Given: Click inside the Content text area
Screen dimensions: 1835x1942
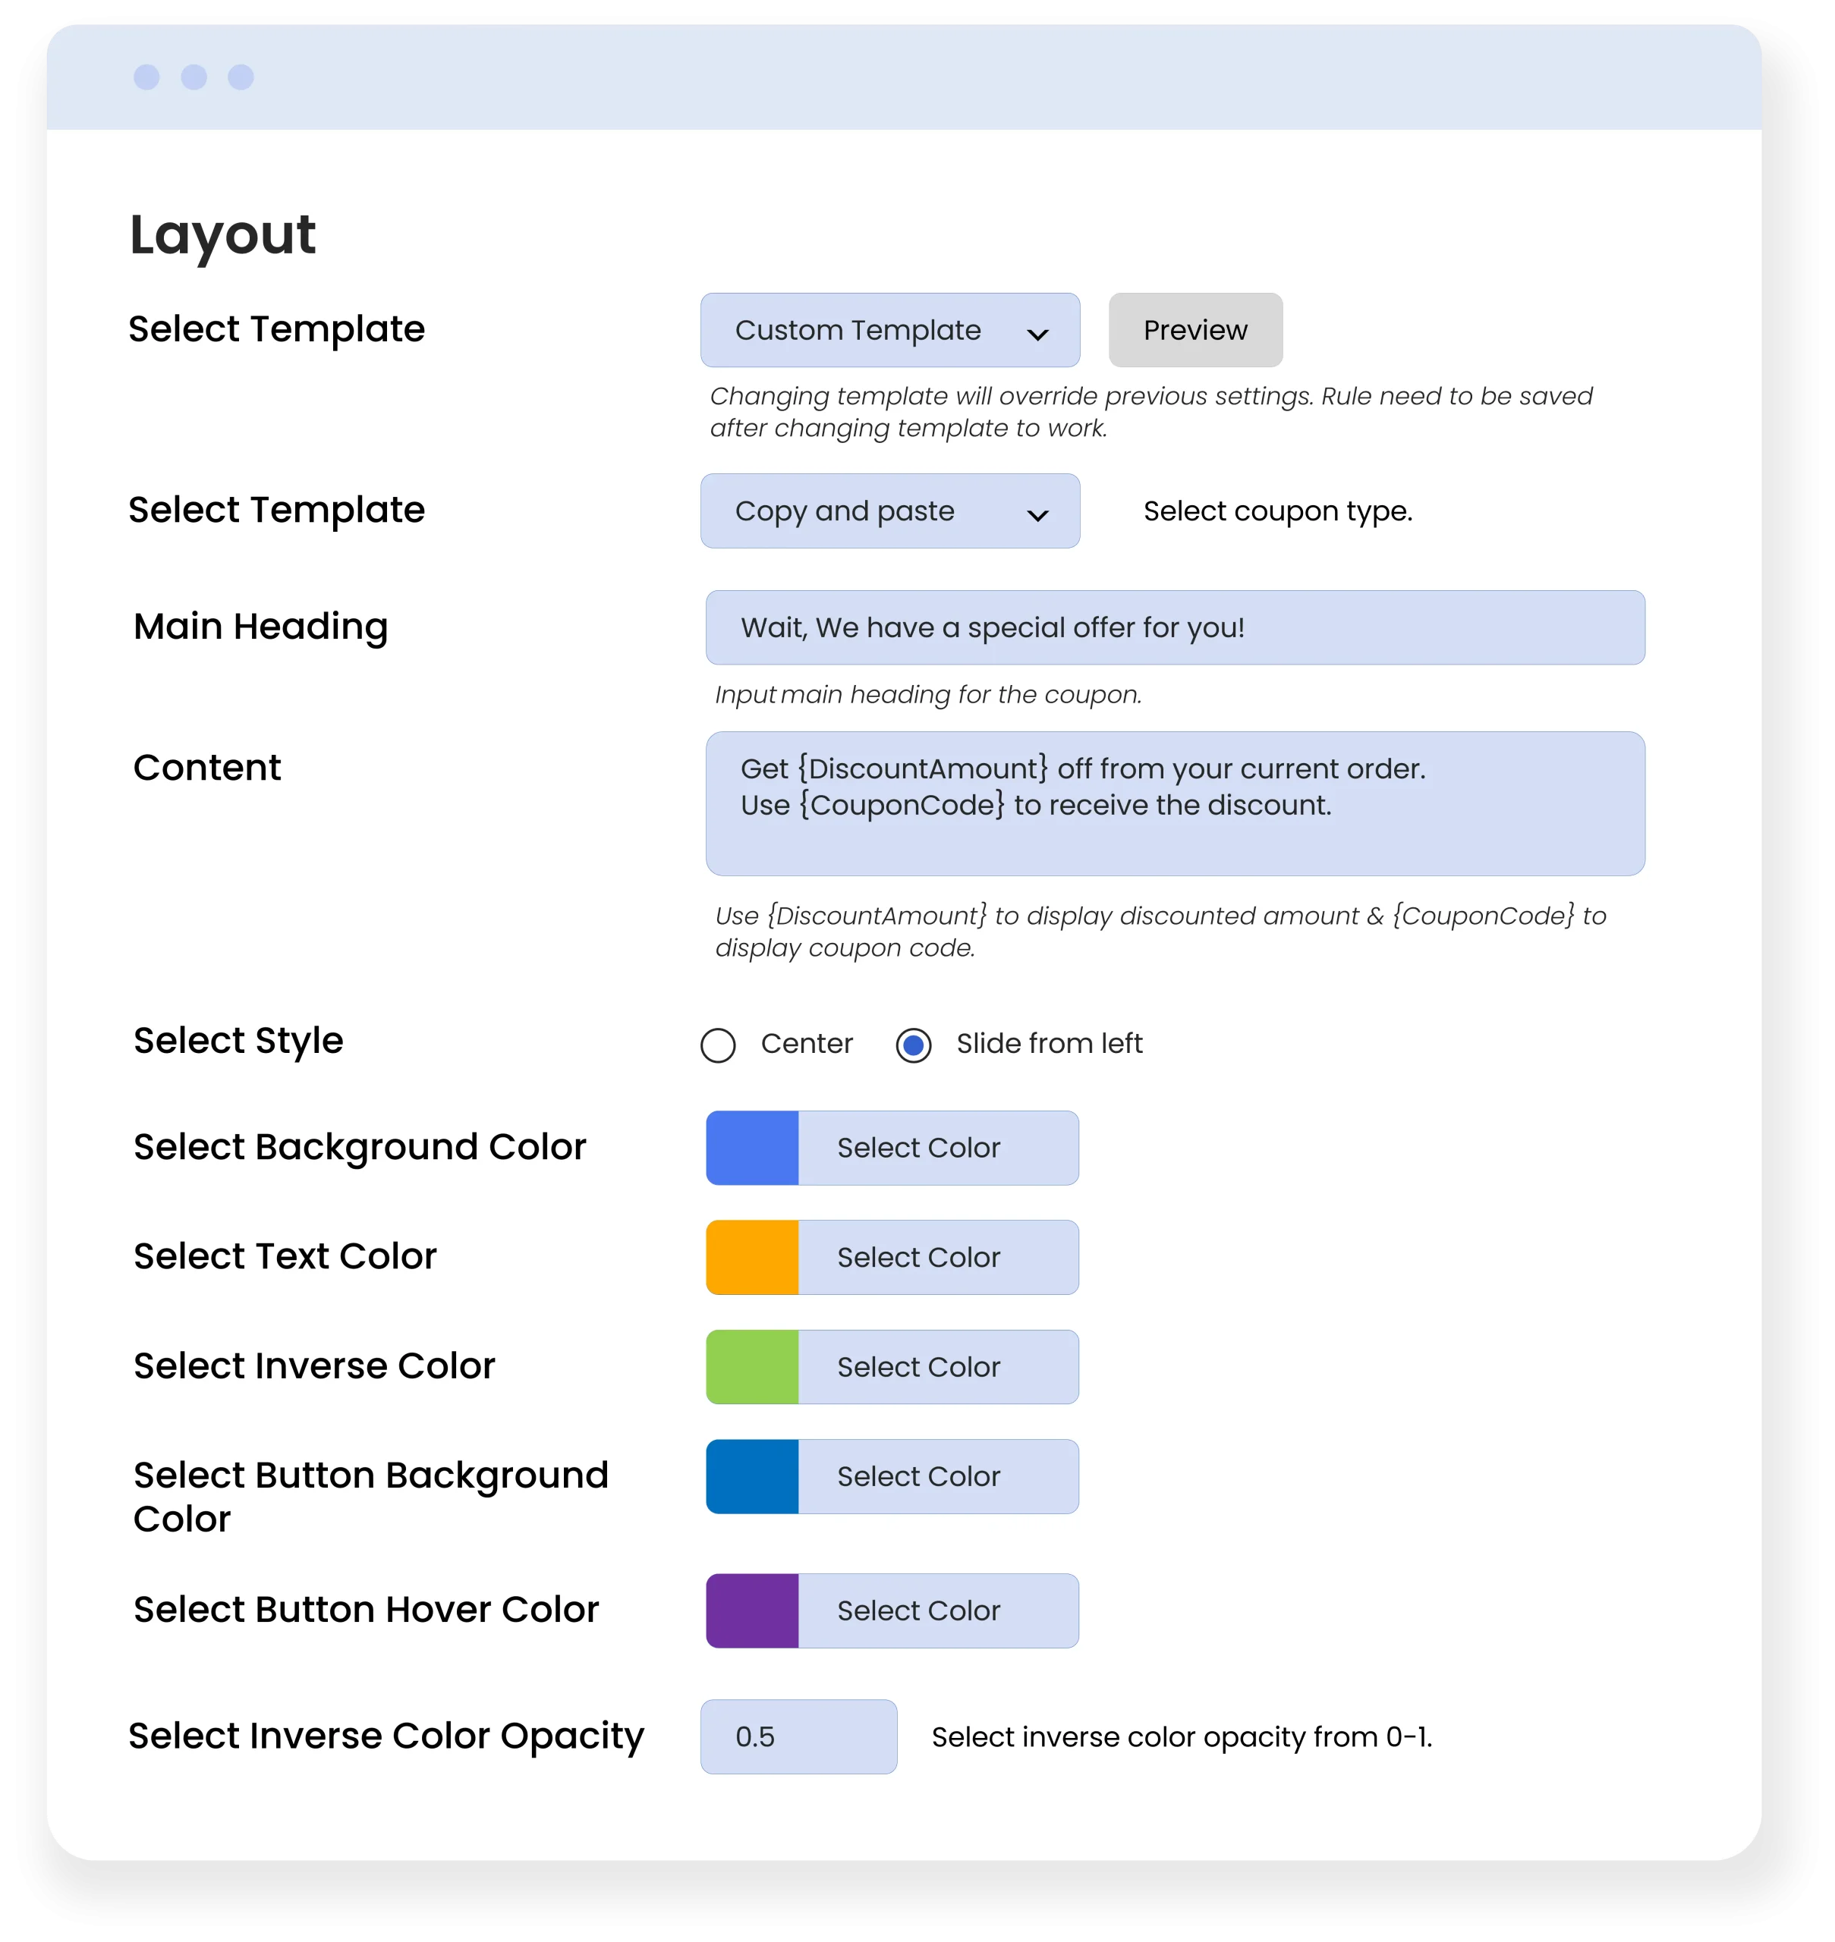Looking at the screenshot, I should [1174, 804].
